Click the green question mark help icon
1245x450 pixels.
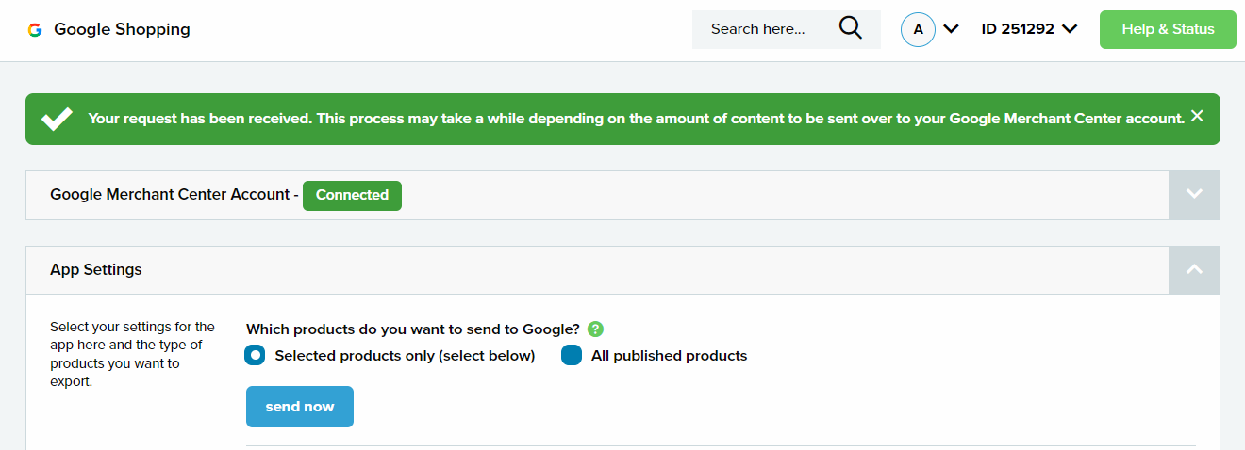click(x=595, y=329)
